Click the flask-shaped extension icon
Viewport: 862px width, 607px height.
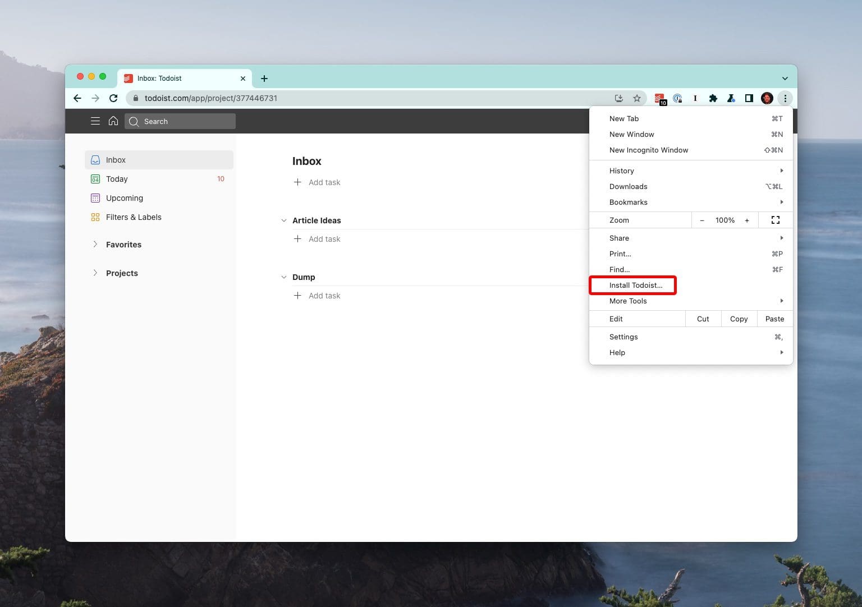(731, 98)
